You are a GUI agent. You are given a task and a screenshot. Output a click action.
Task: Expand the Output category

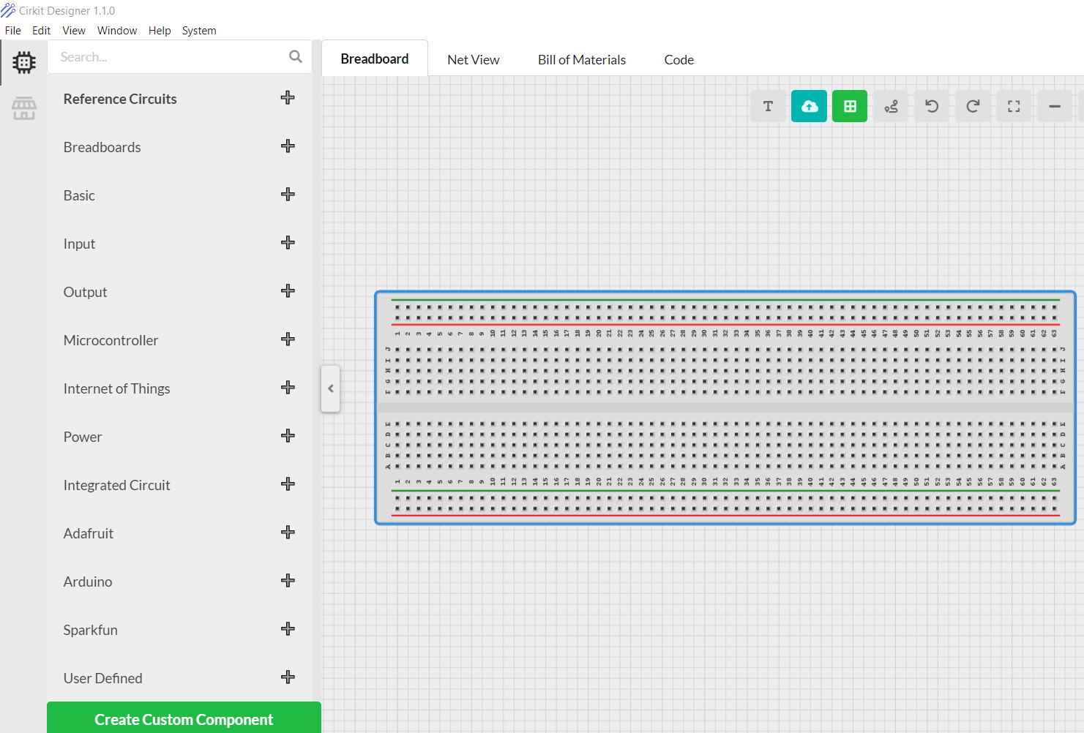(288, 291)
